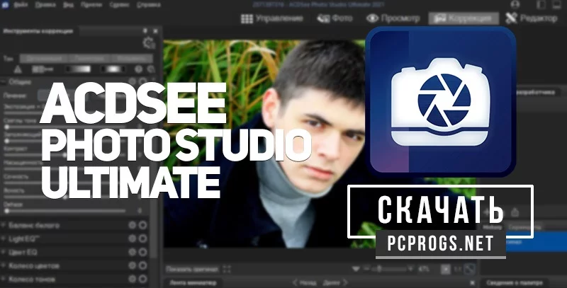Expand the Колесо тонов section
The image size is (567, 288).
click(4, 279)
